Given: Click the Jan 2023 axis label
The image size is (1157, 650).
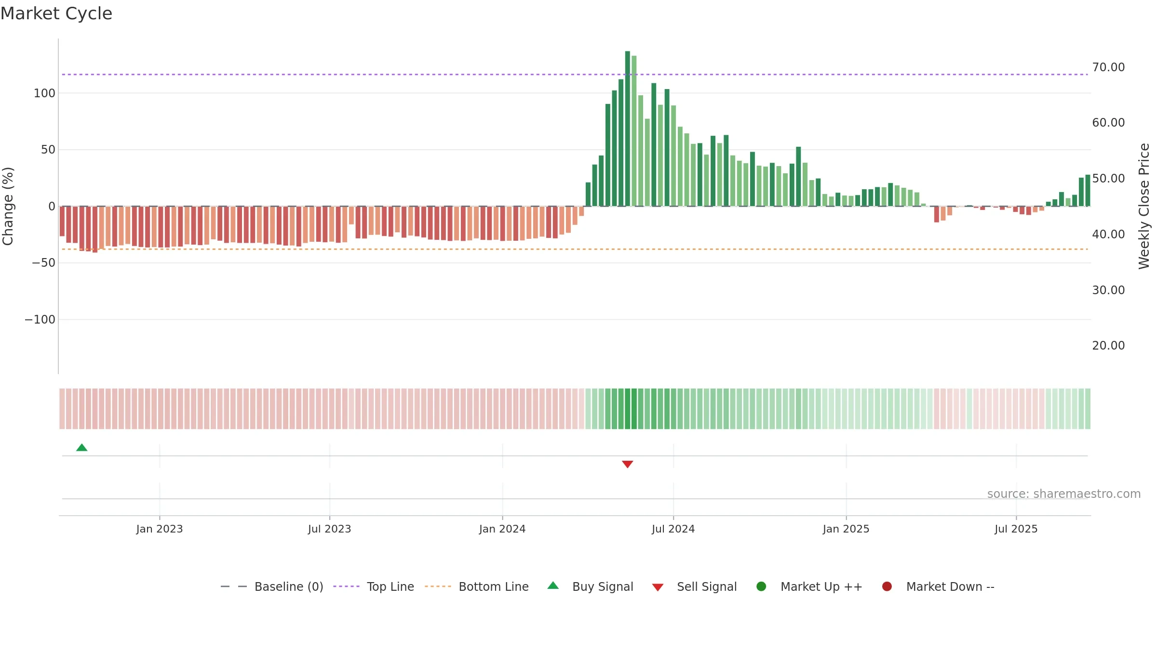Looking at the screenshot, I should tap(160, 529).
